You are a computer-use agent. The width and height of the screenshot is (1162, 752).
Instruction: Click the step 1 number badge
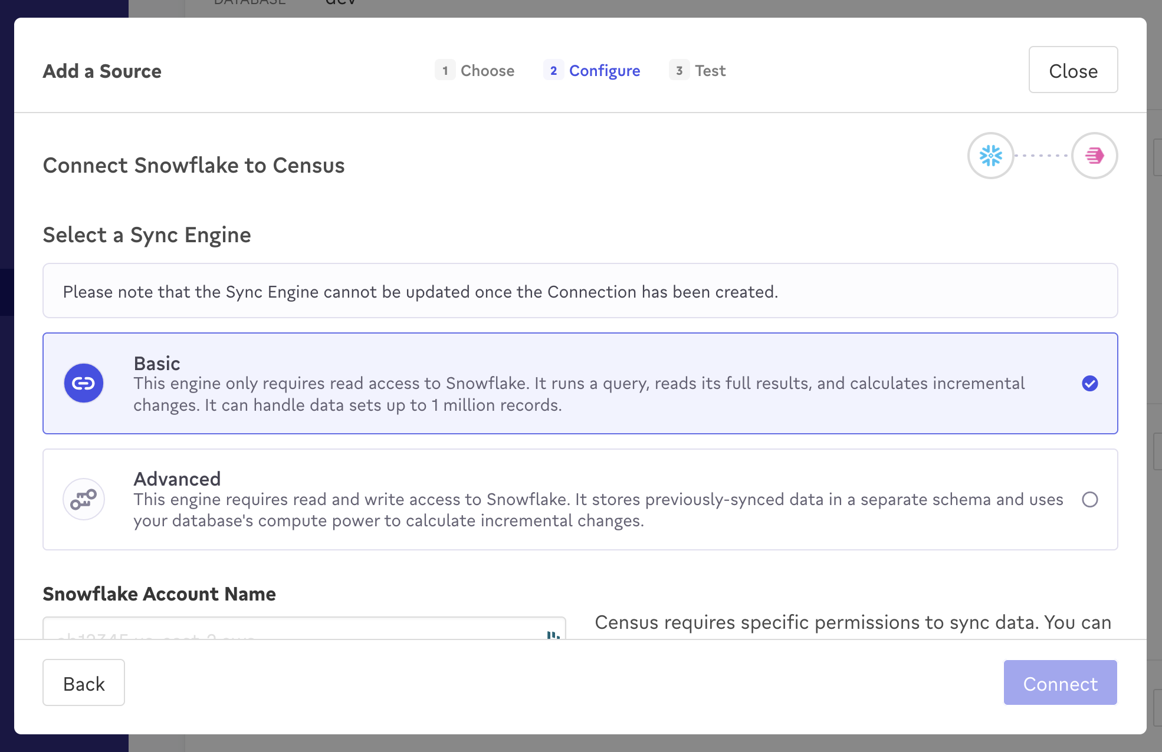pos(445,71)
